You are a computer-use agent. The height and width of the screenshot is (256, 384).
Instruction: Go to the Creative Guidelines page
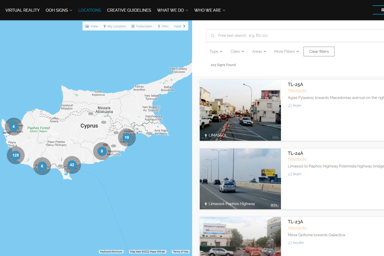[x=129, y=10]
